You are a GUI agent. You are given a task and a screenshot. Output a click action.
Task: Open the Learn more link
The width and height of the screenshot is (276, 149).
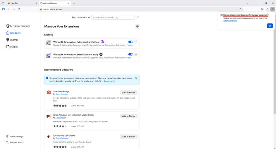[x=109, y=81]
